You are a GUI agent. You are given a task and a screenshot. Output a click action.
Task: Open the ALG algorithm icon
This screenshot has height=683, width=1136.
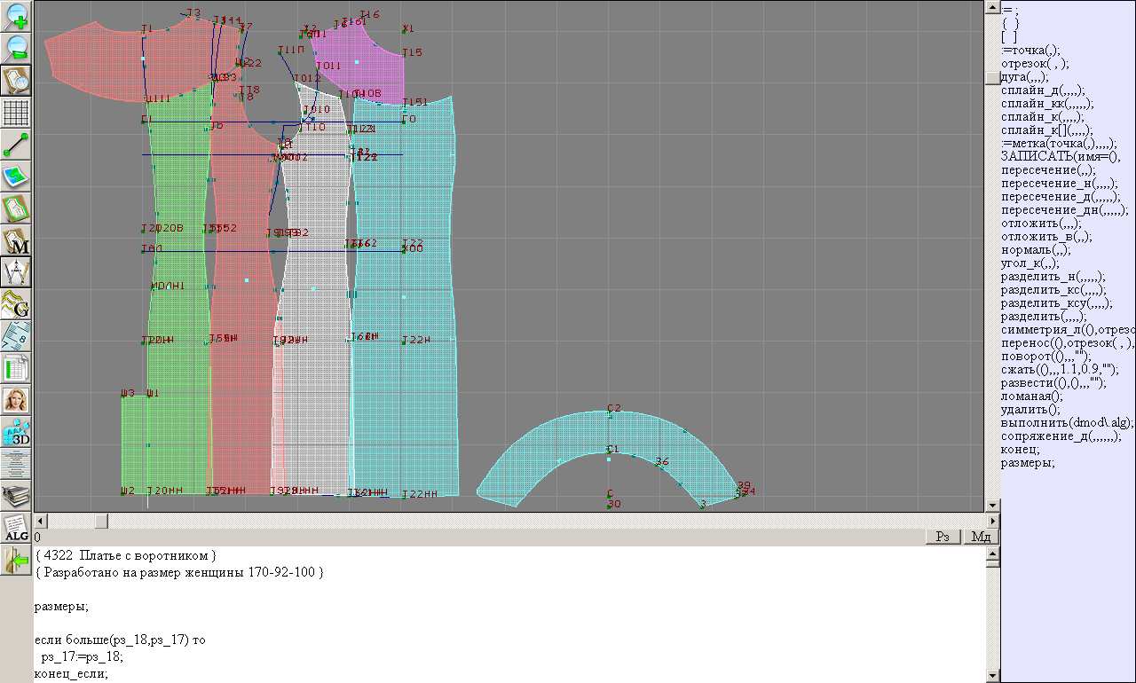coord(16,529)
